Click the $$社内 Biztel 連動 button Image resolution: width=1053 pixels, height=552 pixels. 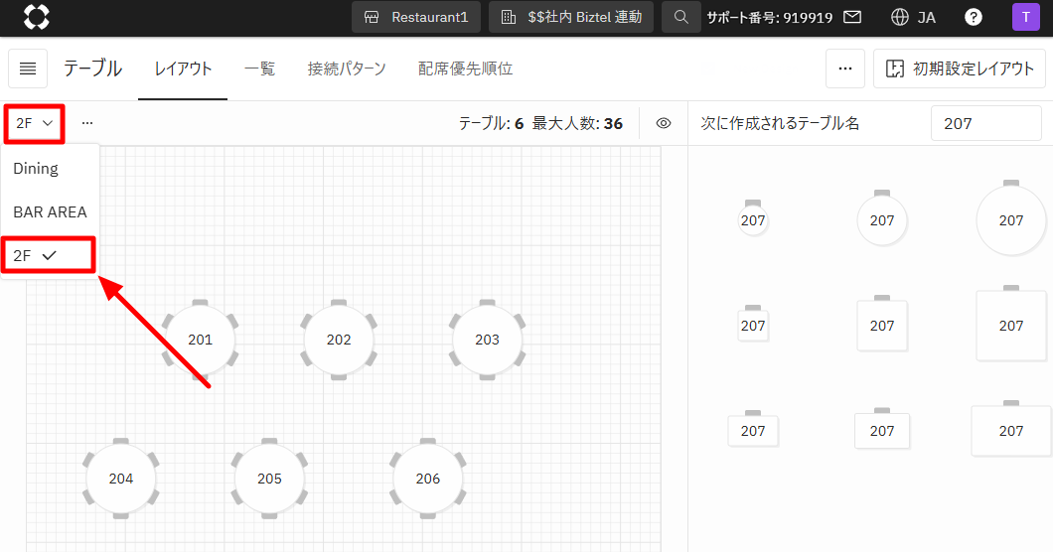point(571,17)
